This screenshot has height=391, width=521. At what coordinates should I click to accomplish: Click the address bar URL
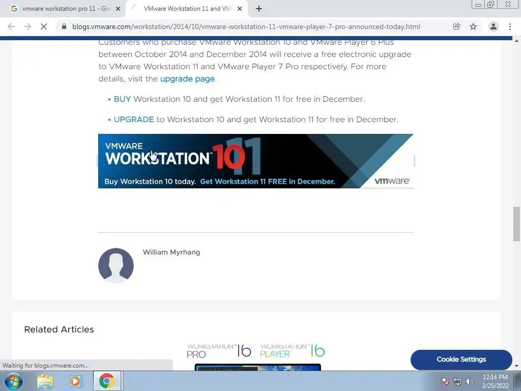tap(246, 26)
